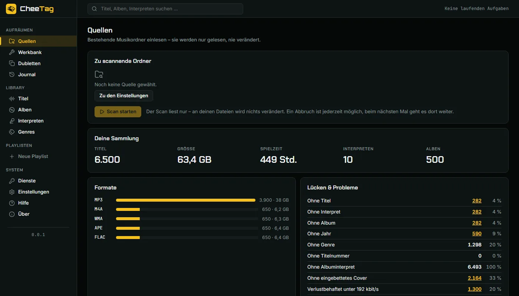Click the Werkbank wrench icon
The image size is (519, 296).
pos(12,52)
